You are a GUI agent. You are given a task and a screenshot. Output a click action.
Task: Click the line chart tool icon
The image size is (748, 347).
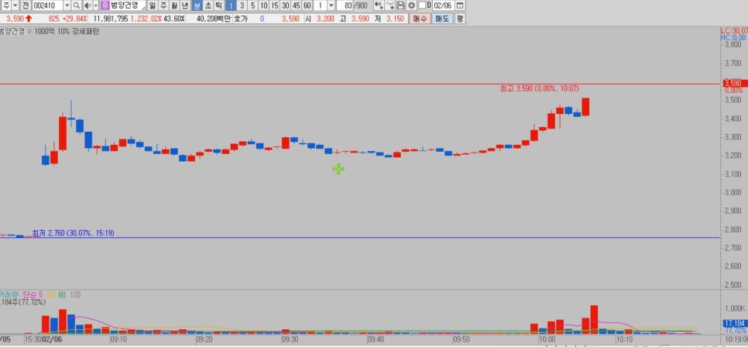tap(389, 5)
